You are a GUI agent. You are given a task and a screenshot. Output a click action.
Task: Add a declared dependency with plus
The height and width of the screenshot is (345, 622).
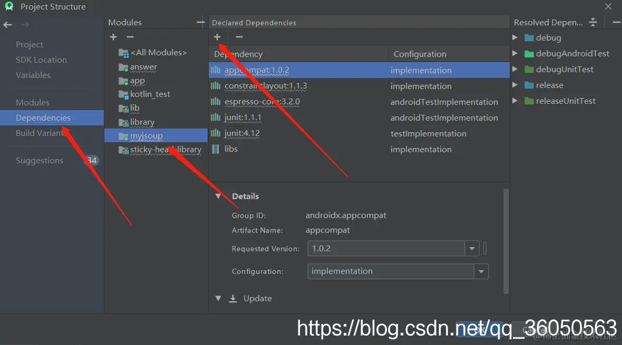click(x=217, y=37)
